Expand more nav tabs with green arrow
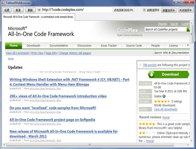196x149 pixels. point(188,45)
